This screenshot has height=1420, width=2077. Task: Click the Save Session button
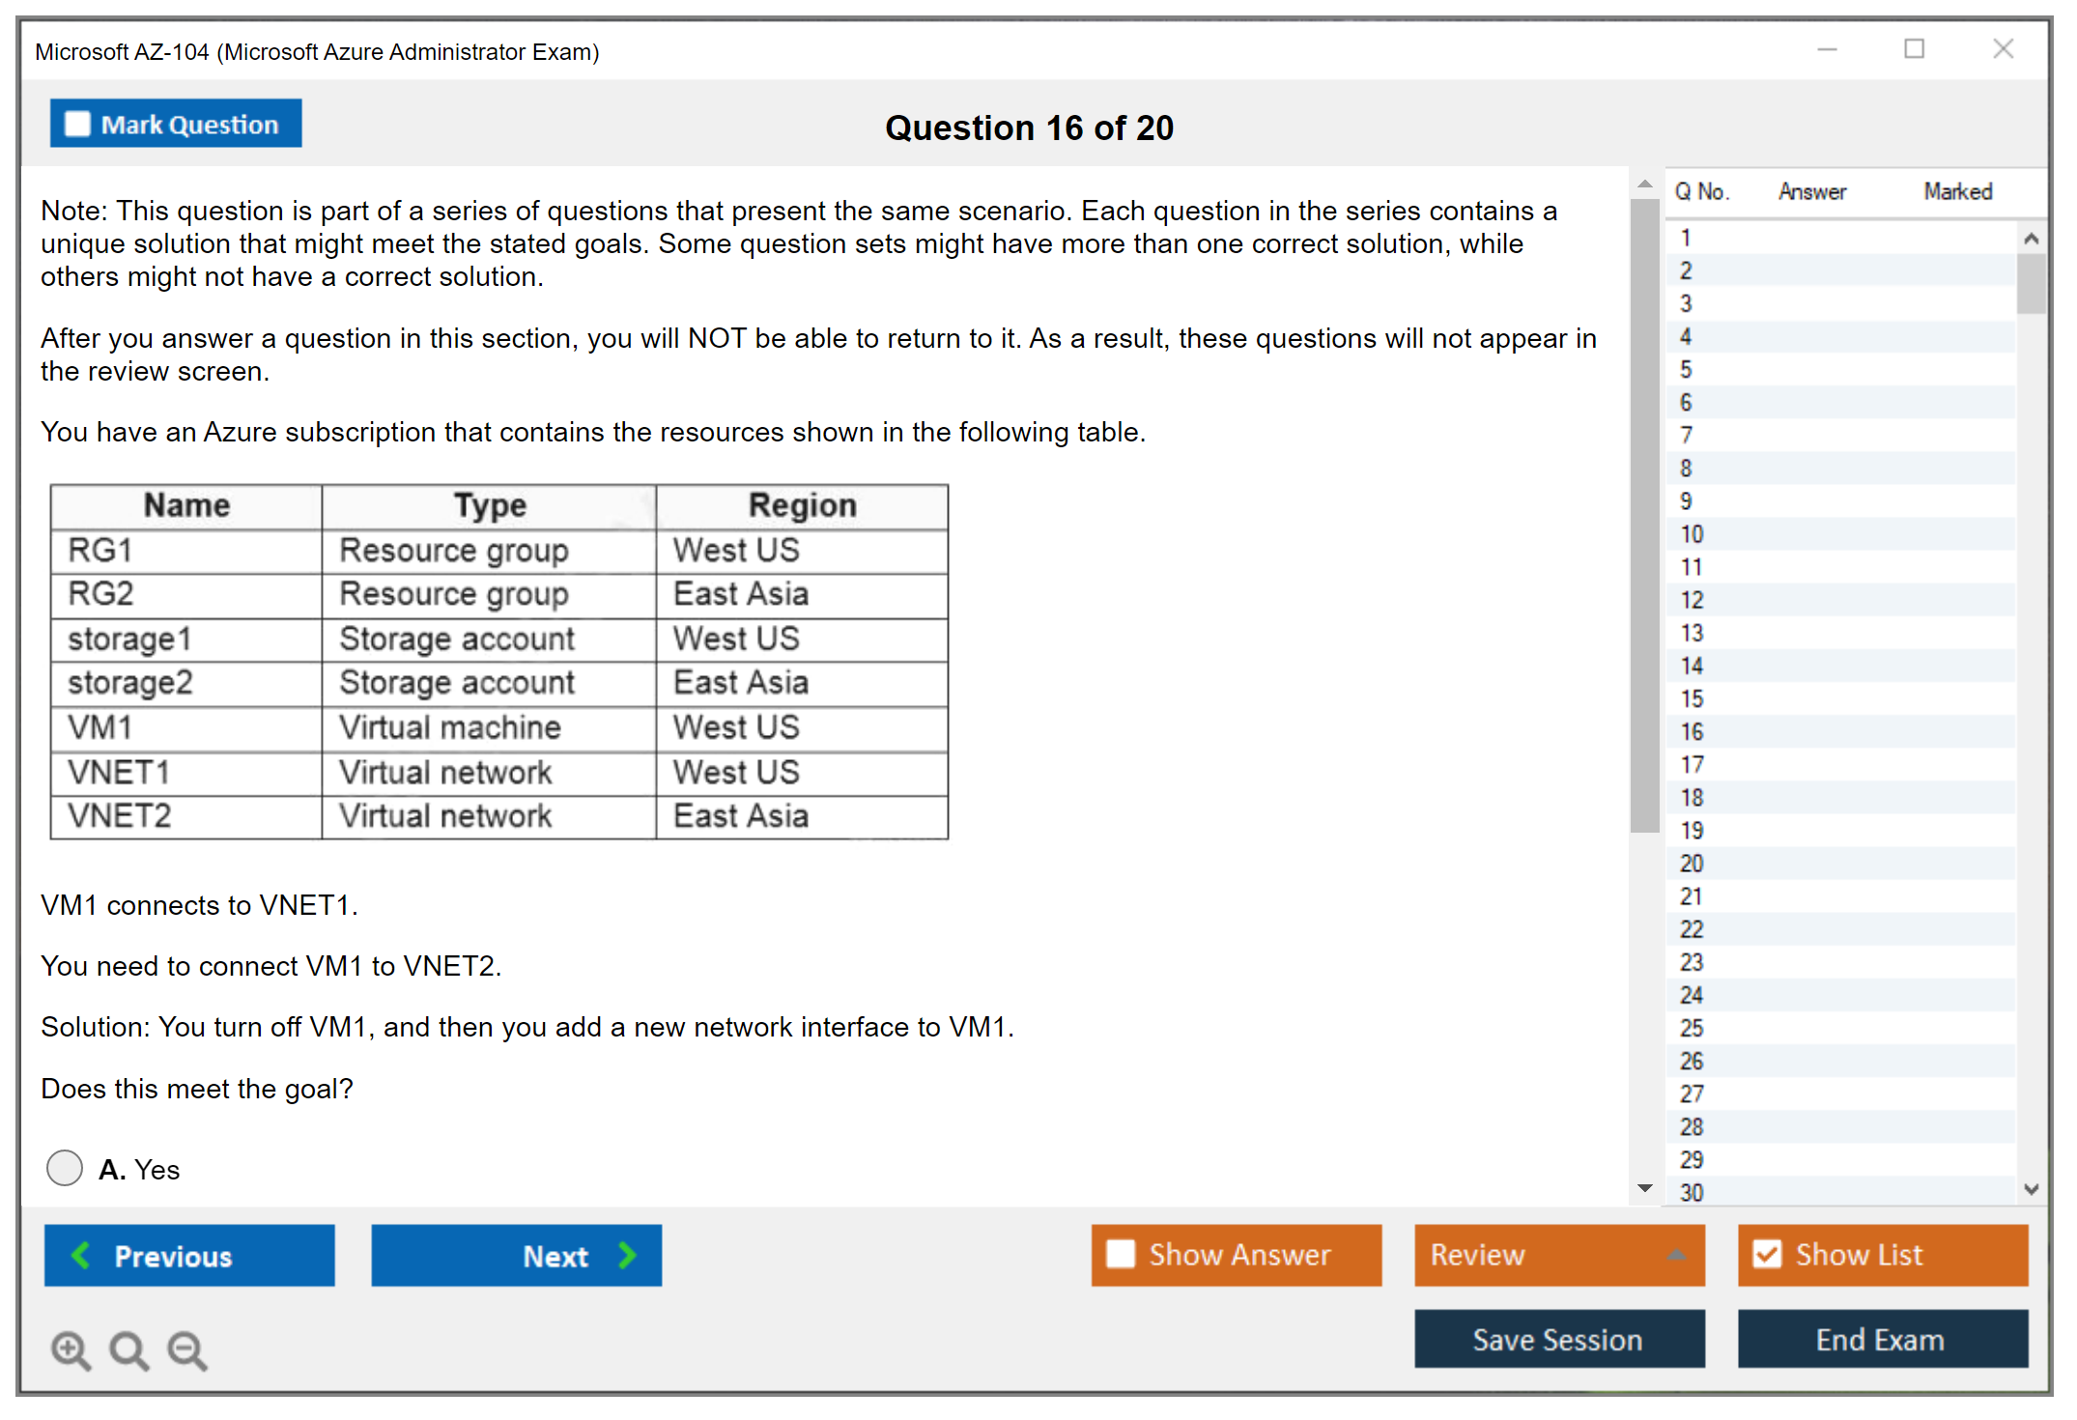(1558, 1339)
